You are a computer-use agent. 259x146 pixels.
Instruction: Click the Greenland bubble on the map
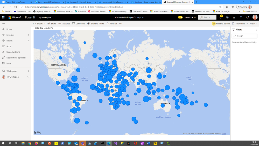pyautogui.click(x=85, y=43)
